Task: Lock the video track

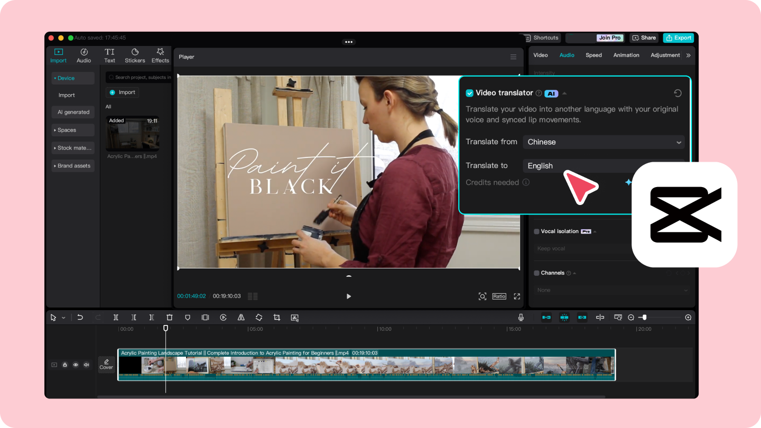Action: [65, 365]
